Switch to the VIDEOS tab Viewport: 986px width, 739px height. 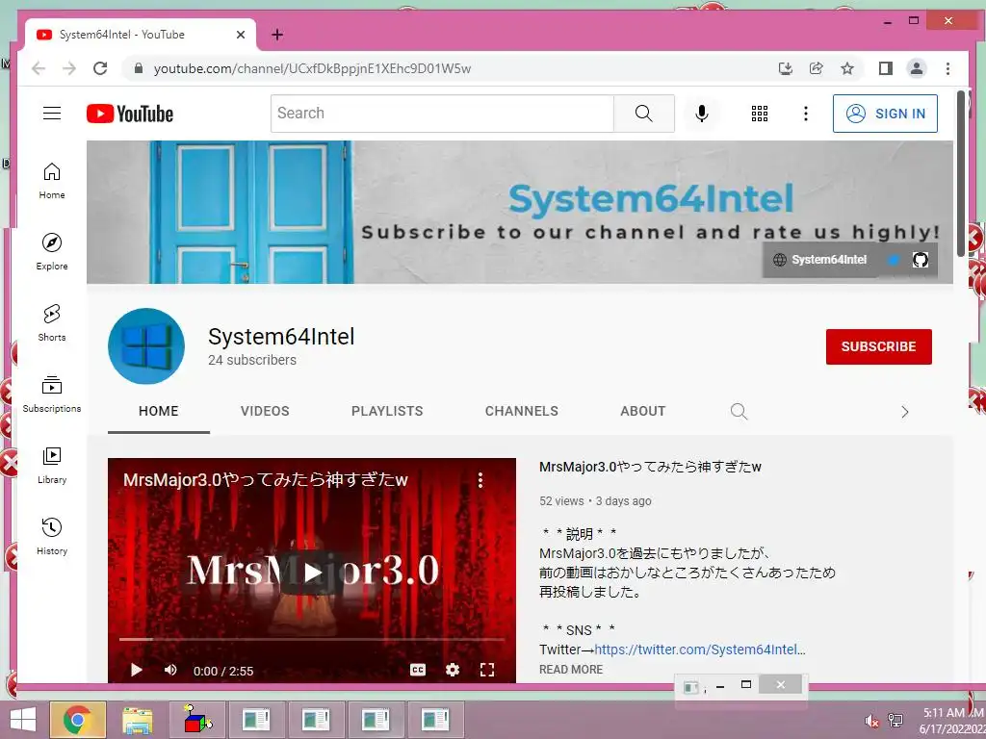point(265,411)
